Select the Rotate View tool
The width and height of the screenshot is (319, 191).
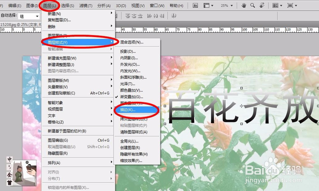click(x=262, y=5)
